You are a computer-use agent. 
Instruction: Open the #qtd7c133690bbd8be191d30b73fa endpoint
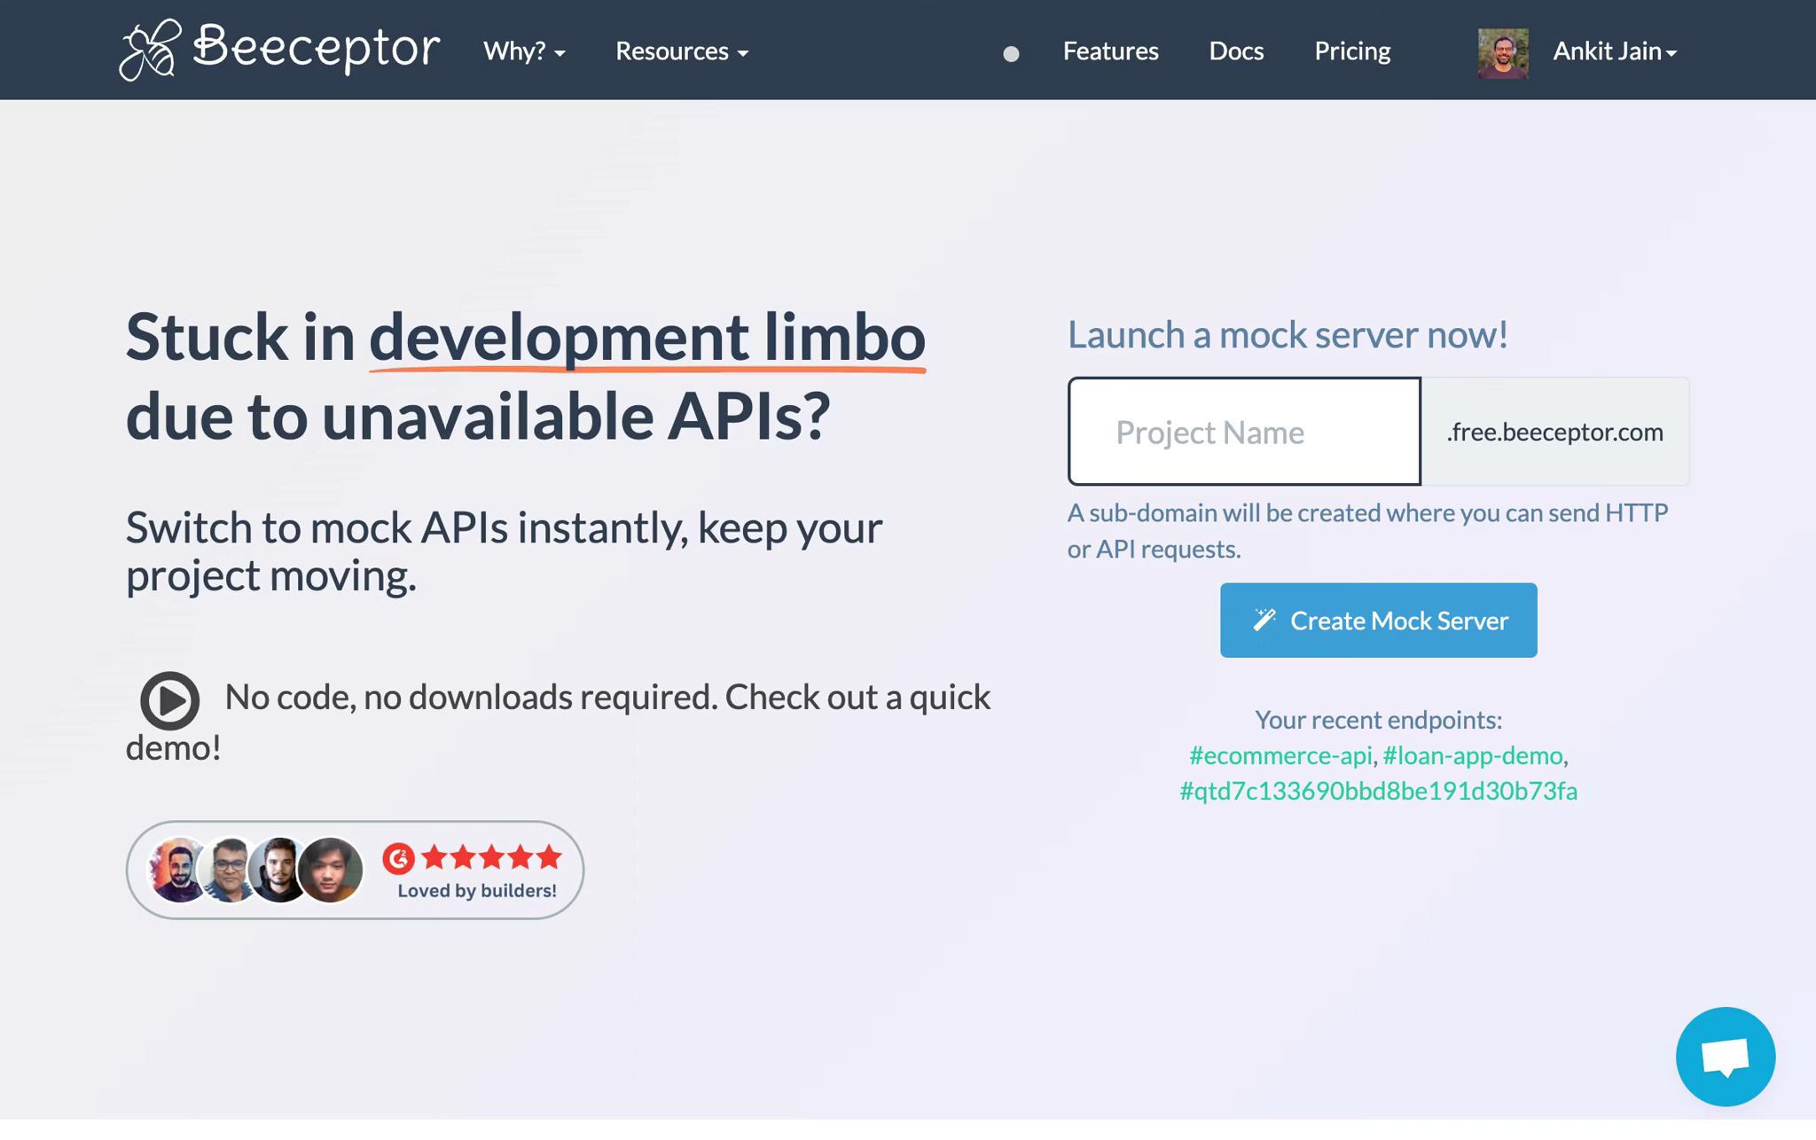1378,791
